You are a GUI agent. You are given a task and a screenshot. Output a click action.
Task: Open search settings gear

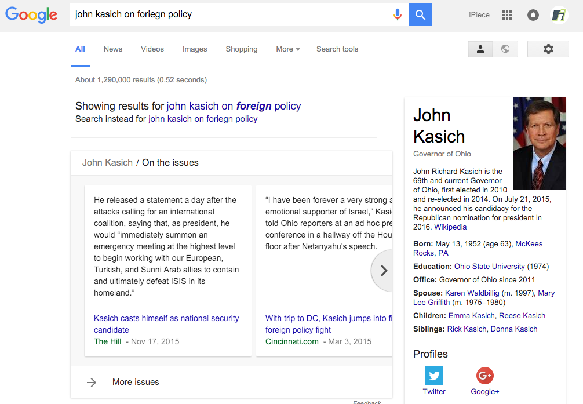pos(548,49)
